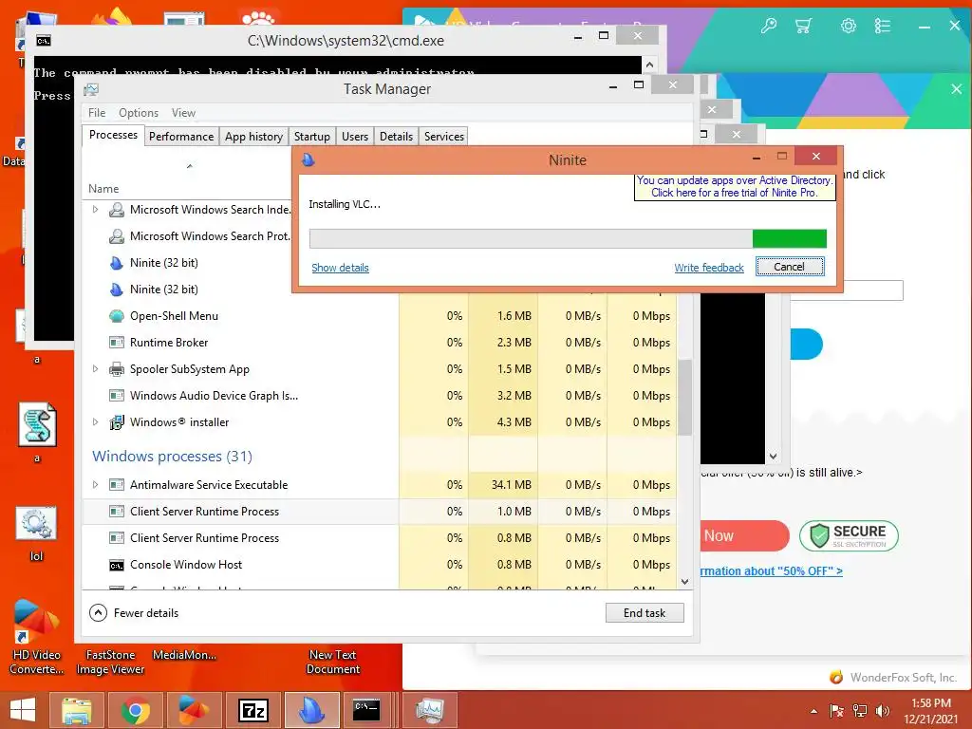972x729 pixels.
Task: Click the SECURE SSL encryption badge
Action: 849,536
